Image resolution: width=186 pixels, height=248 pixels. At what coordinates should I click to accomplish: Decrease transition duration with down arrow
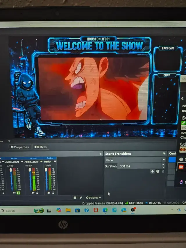pyautogui.click(x=163, y=167)
